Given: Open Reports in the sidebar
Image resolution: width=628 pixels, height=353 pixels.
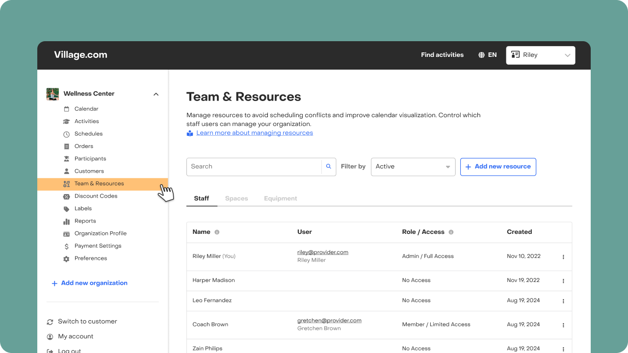Looking at the screenshot, I should pyautogui.click(x=85, y=221).
